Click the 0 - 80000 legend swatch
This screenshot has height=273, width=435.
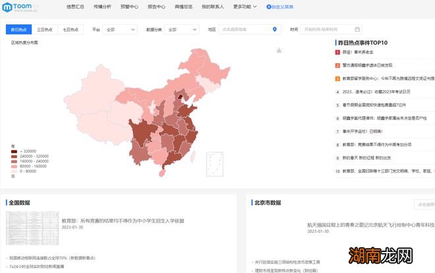[x=14, y=172]
